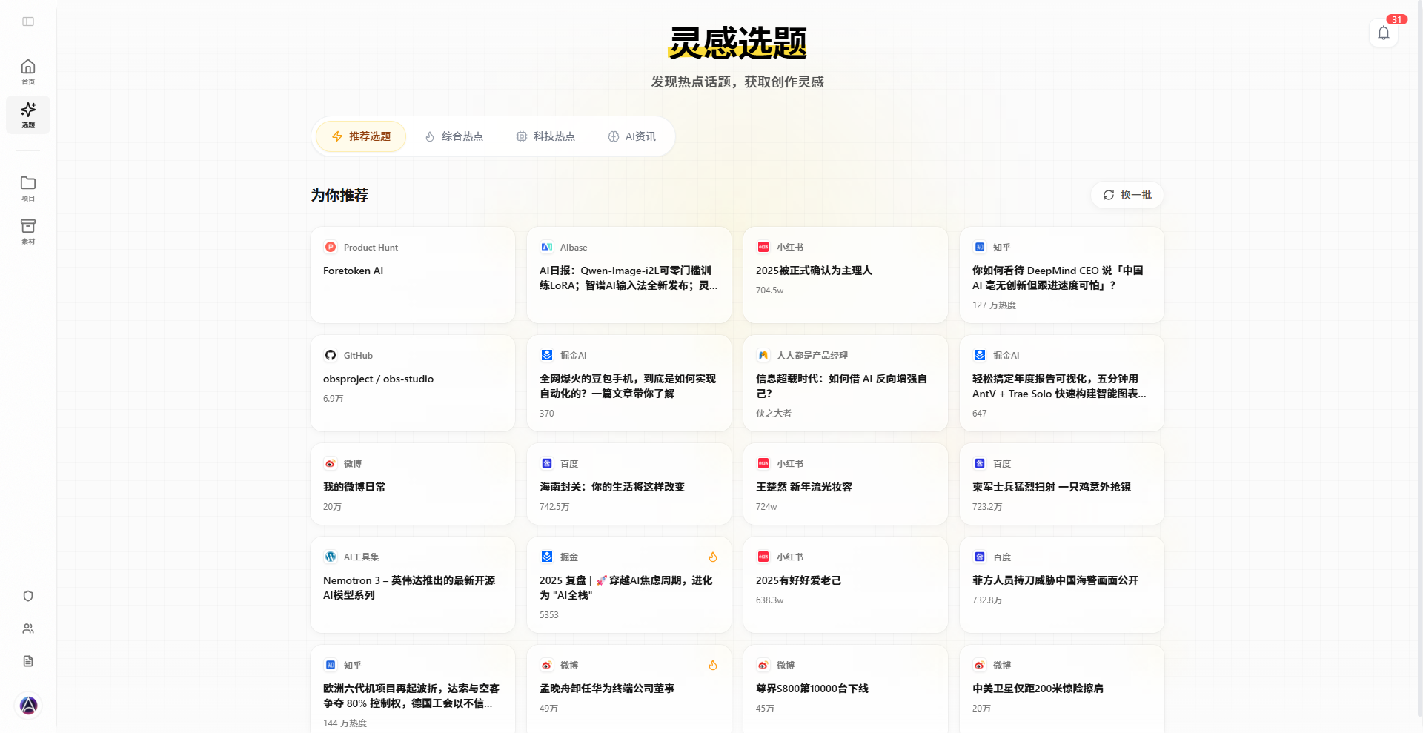
Task: Click the fire icon on 2025复盘 card
Action: pyautogui.click(x=712, y=557)
